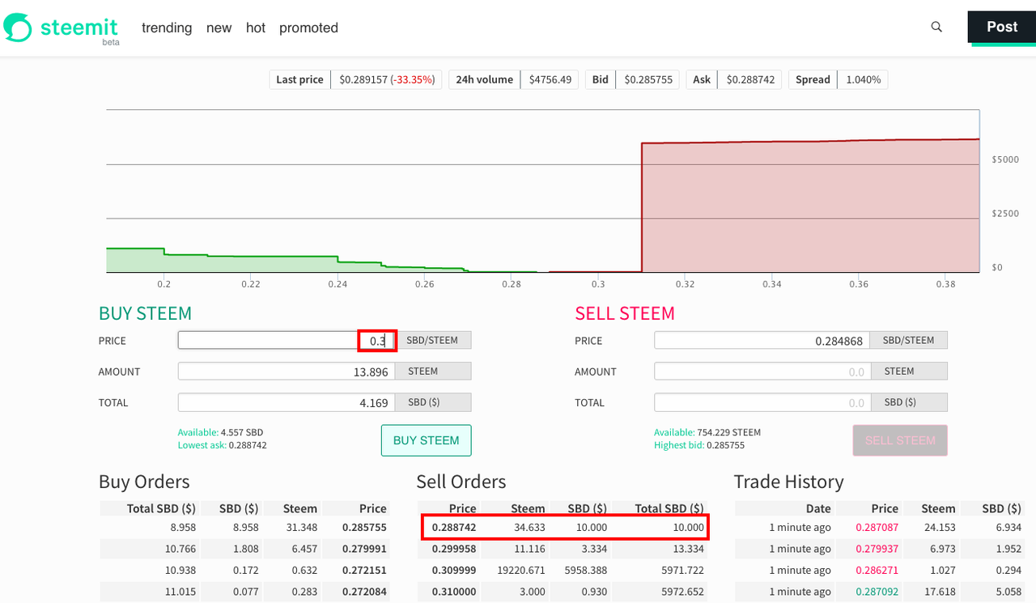
Task: Select sell order priced 0.310000
Action: pyautogui.click(x=564, y=592)
